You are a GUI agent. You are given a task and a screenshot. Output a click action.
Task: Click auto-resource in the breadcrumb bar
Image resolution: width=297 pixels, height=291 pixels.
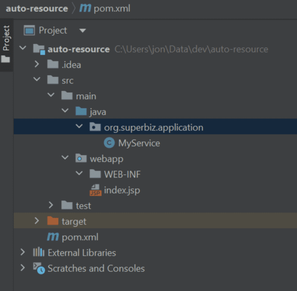coord(37,9)
